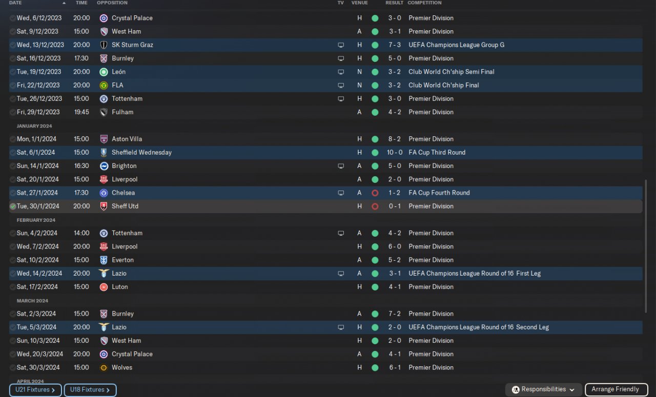Screen dimensions: 656x397
Task: Sort by the Competition column header
Action: click(x=424, y=3)
